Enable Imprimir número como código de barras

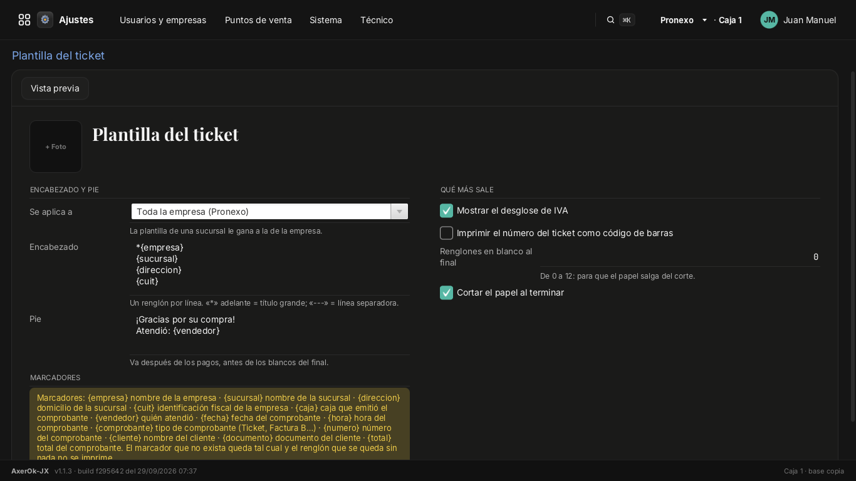point(446,233)
